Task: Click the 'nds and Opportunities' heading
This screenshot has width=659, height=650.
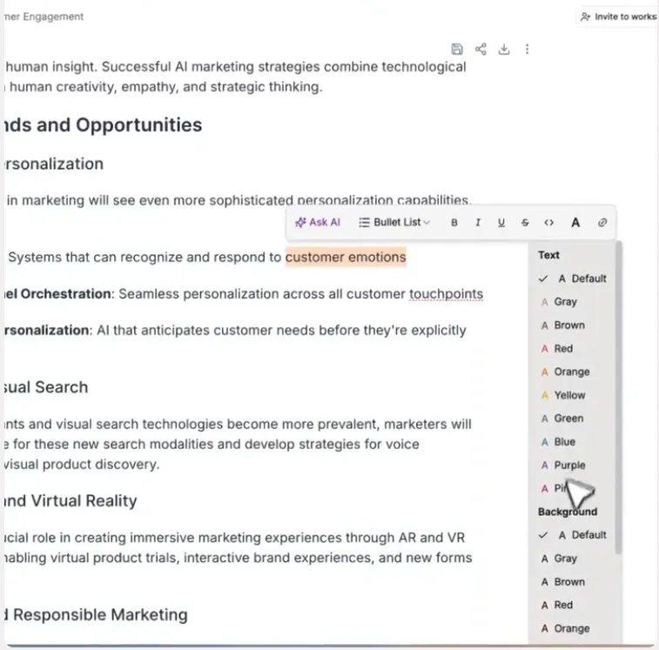Action: click(x=103, y=125)
